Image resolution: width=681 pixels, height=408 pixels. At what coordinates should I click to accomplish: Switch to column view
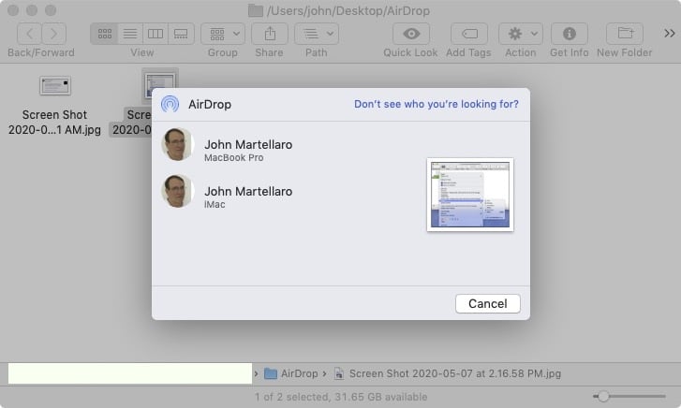pos(155,34)
